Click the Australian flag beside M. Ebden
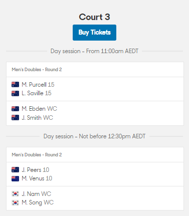Viewport: 189px width, 216px height. tap(15, 109)
